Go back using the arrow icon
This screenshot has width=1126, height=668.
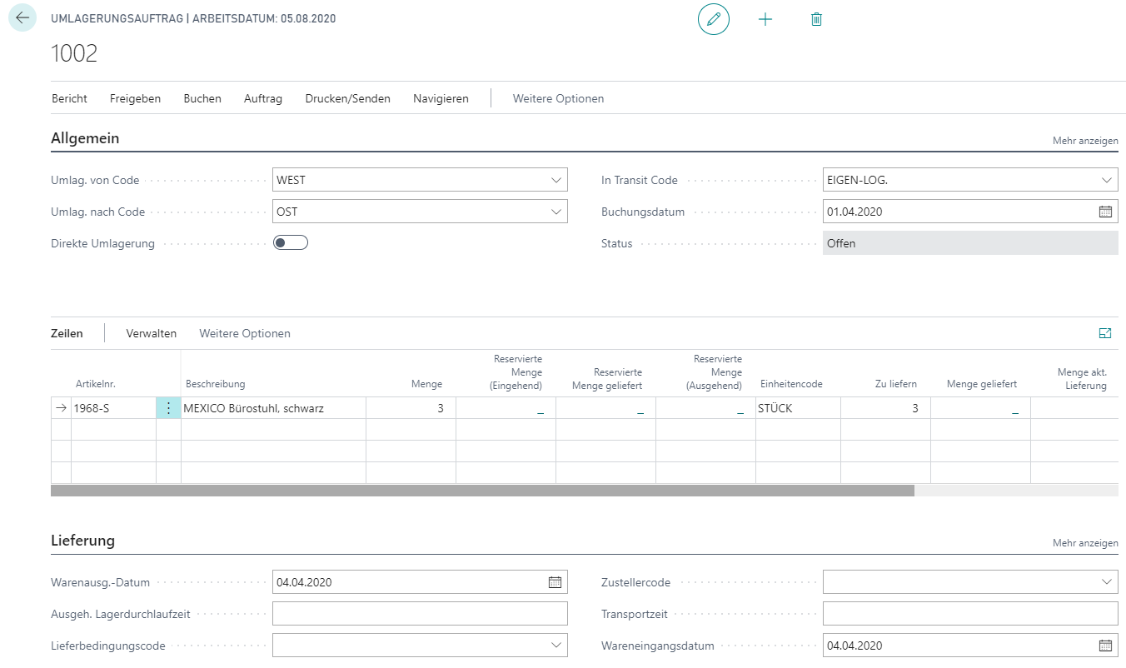(22, 17)
